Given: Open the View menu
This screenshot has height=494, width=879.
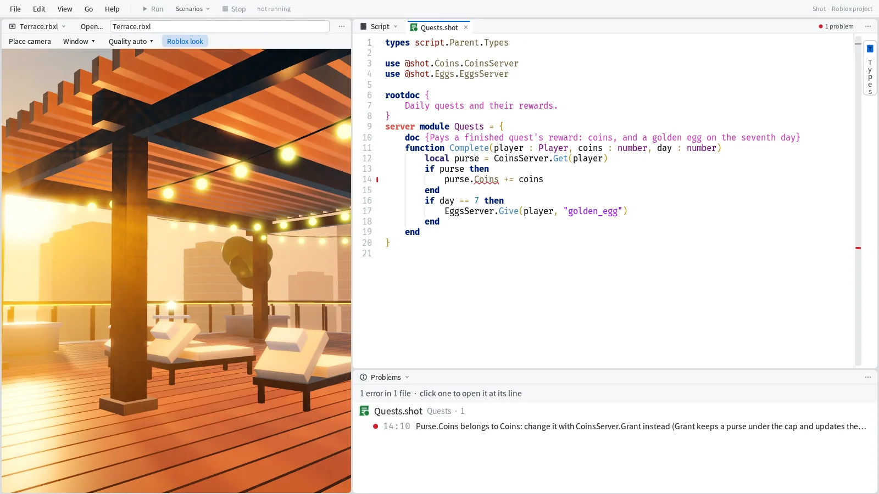Looking at the screenshot, I should (x=65, y=9).
